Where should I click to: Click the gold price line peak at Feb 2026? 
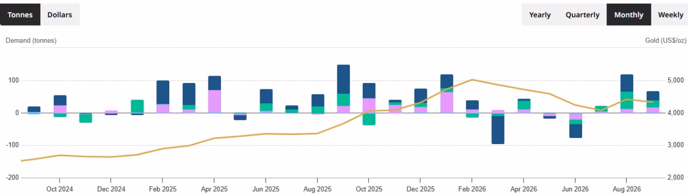472,79
